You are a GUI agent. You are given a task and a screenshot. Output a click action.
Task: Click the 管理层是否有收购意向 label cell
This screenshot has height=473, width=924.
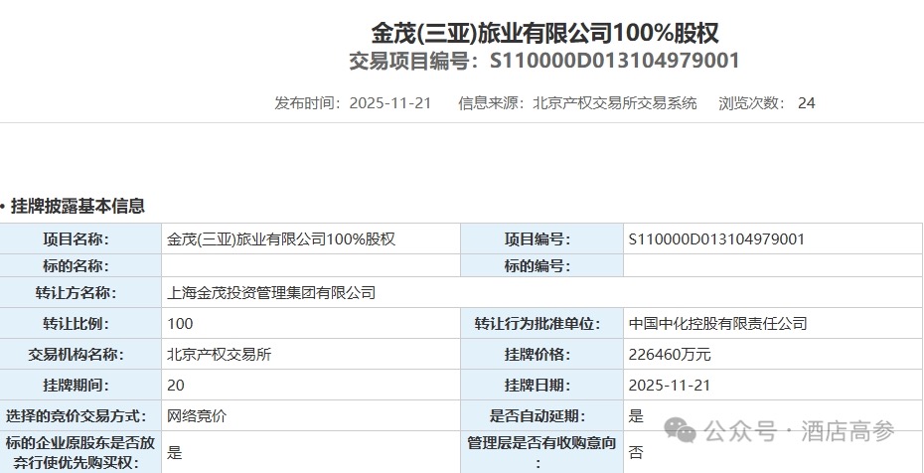point(541,452)
